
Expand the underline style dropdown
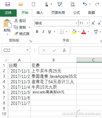click(54, 32)
